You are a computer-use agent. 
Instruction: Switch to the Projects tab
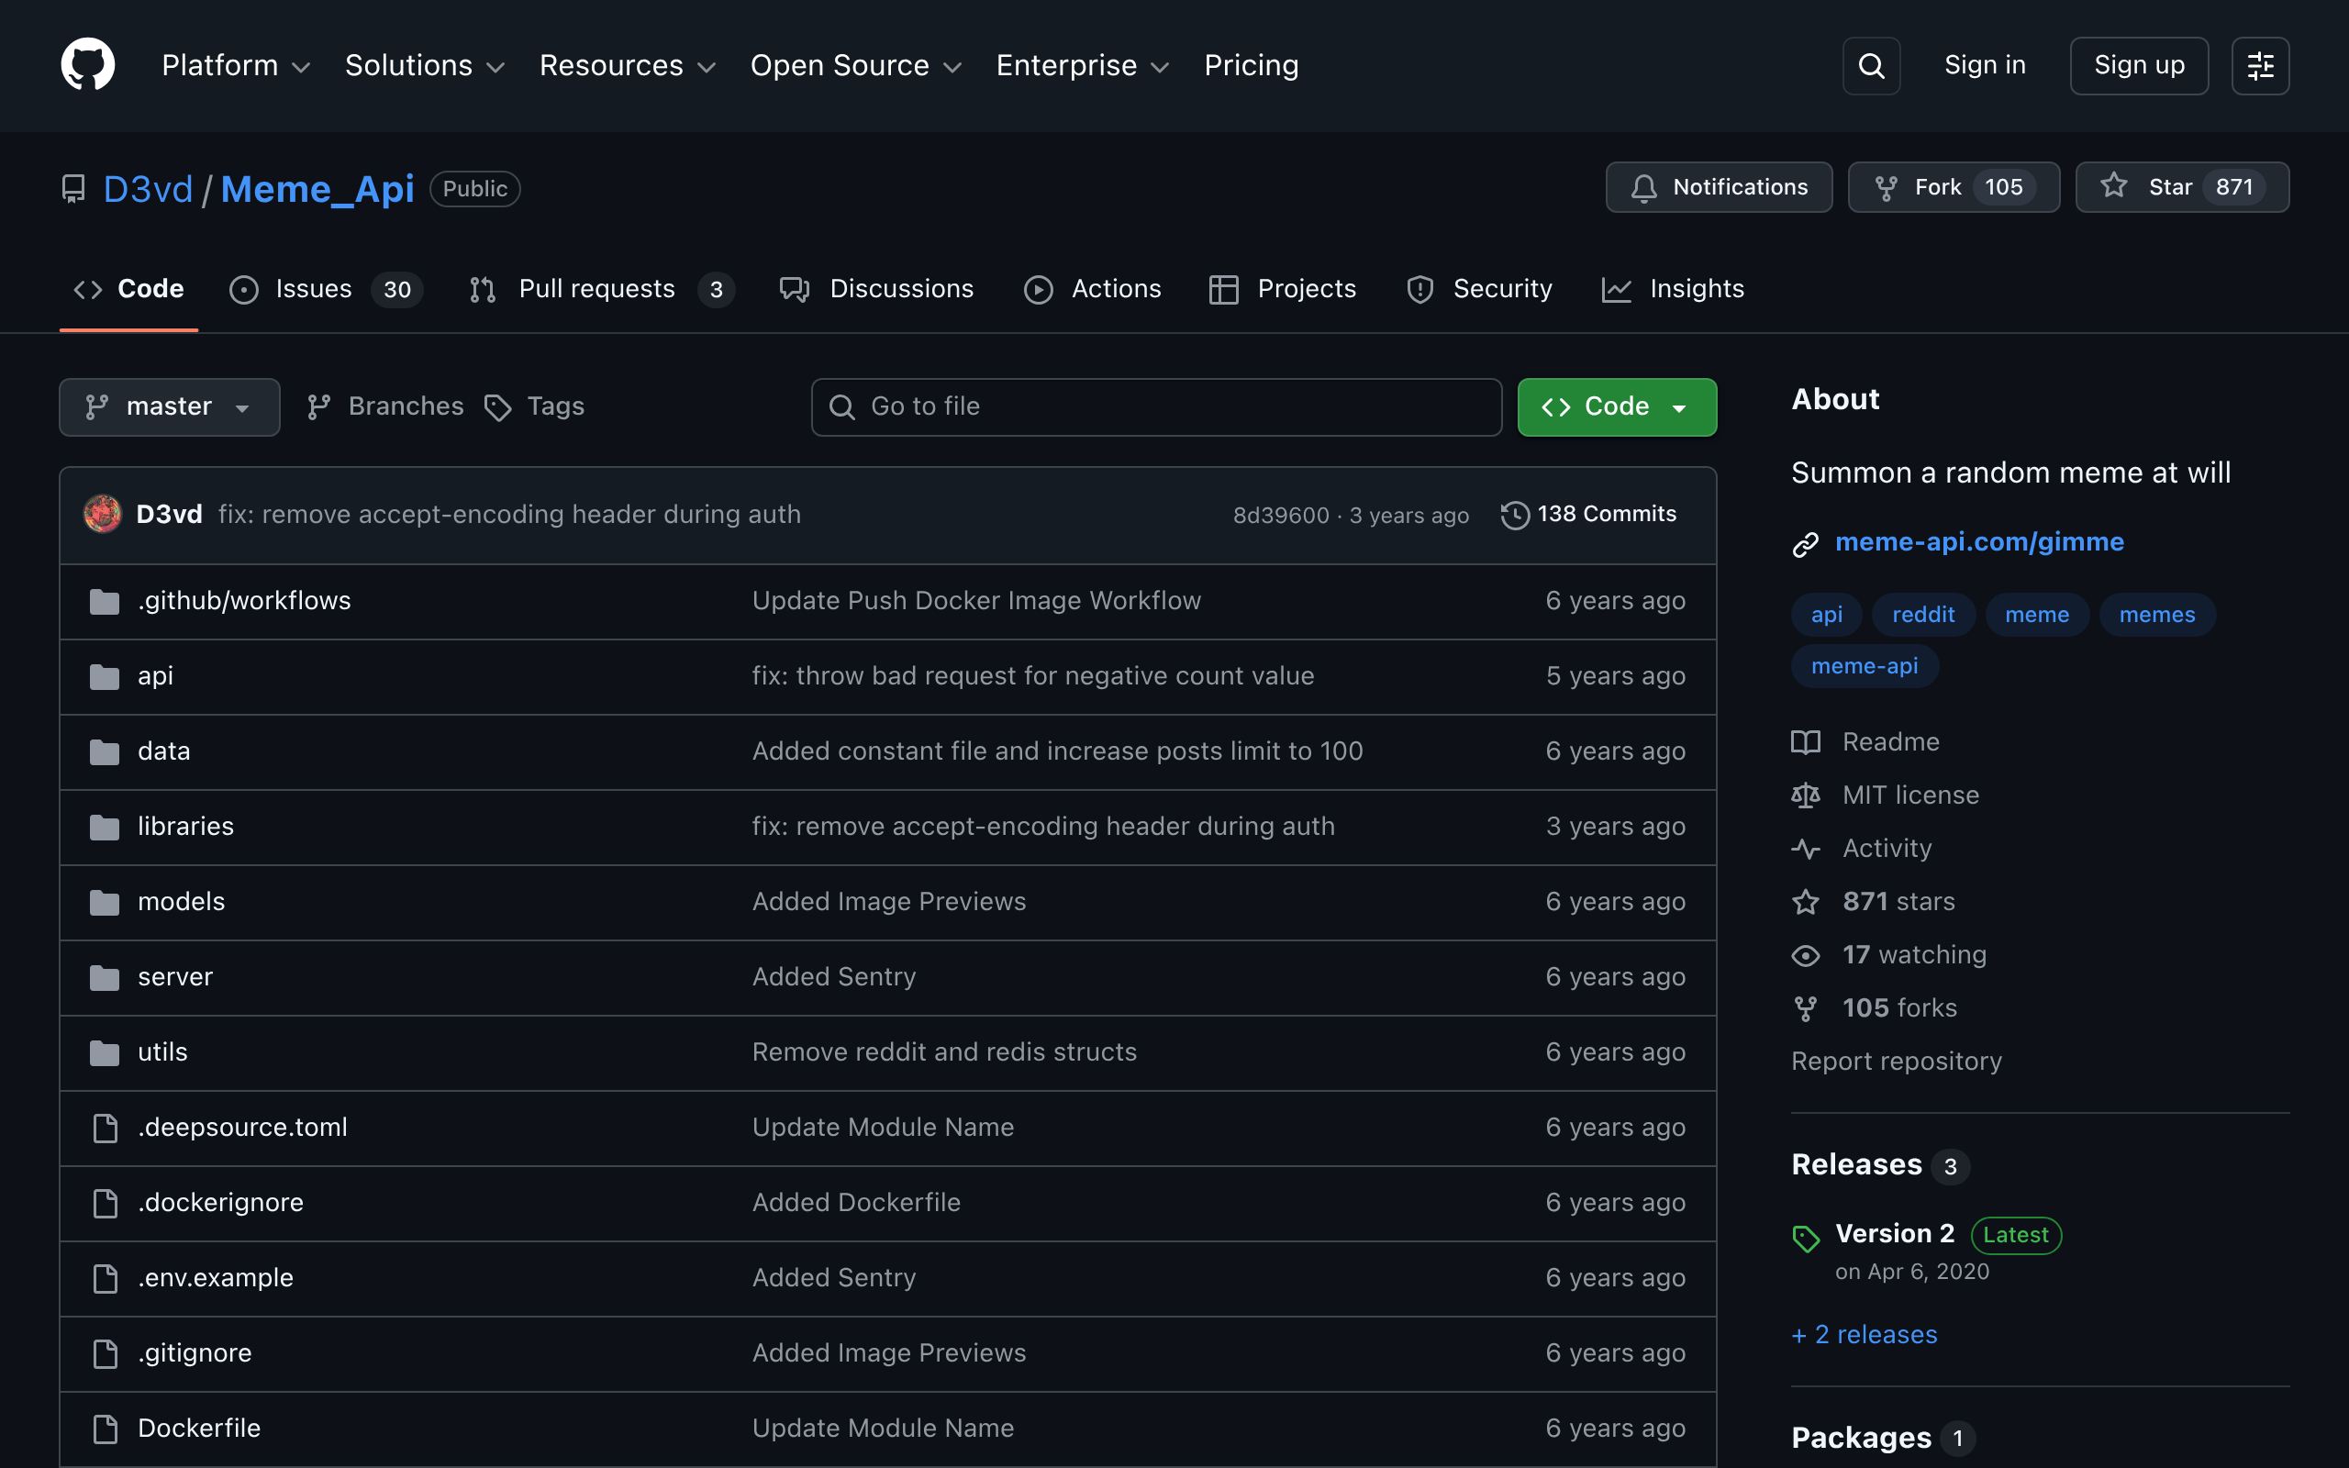[x=1282, y=289]
